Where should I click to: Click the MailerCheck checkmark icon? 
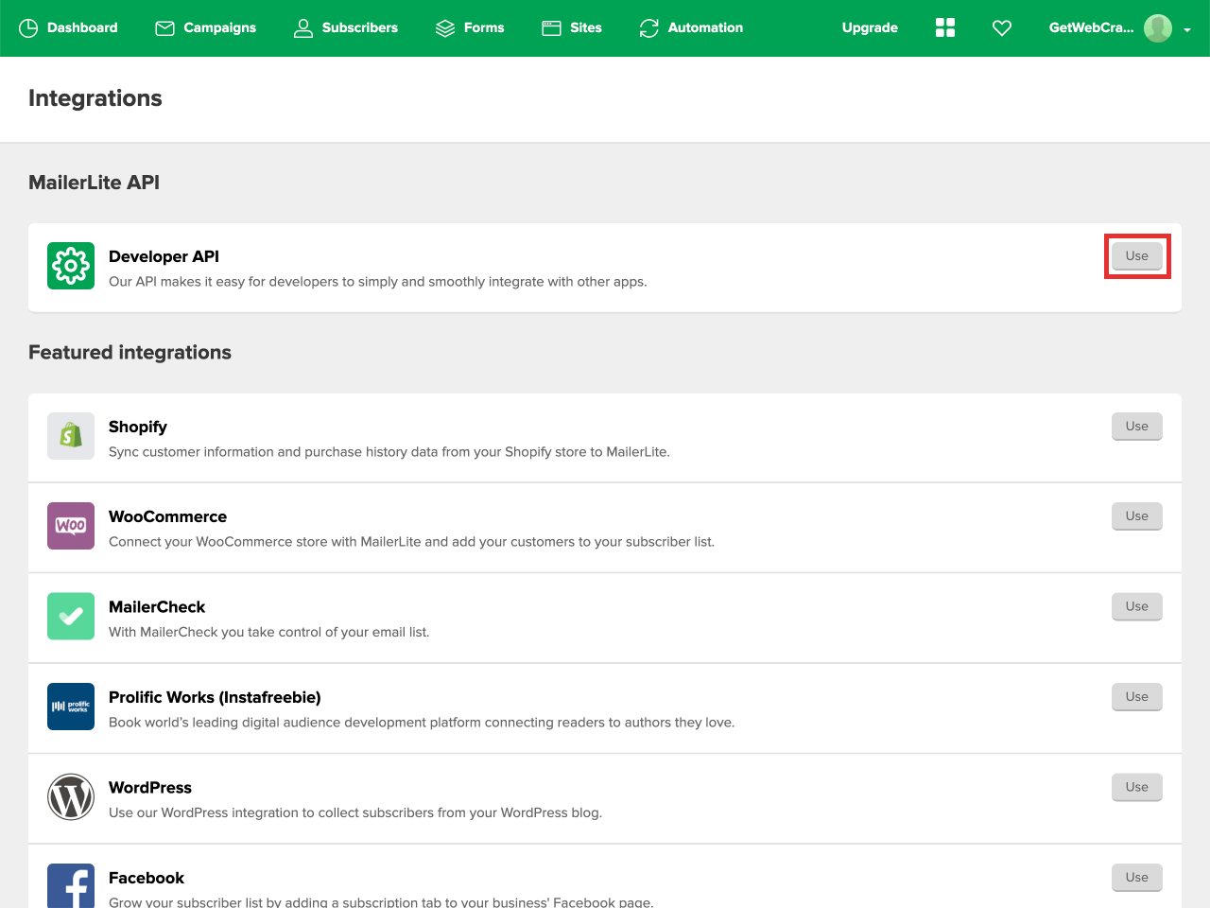click(71, 617)
